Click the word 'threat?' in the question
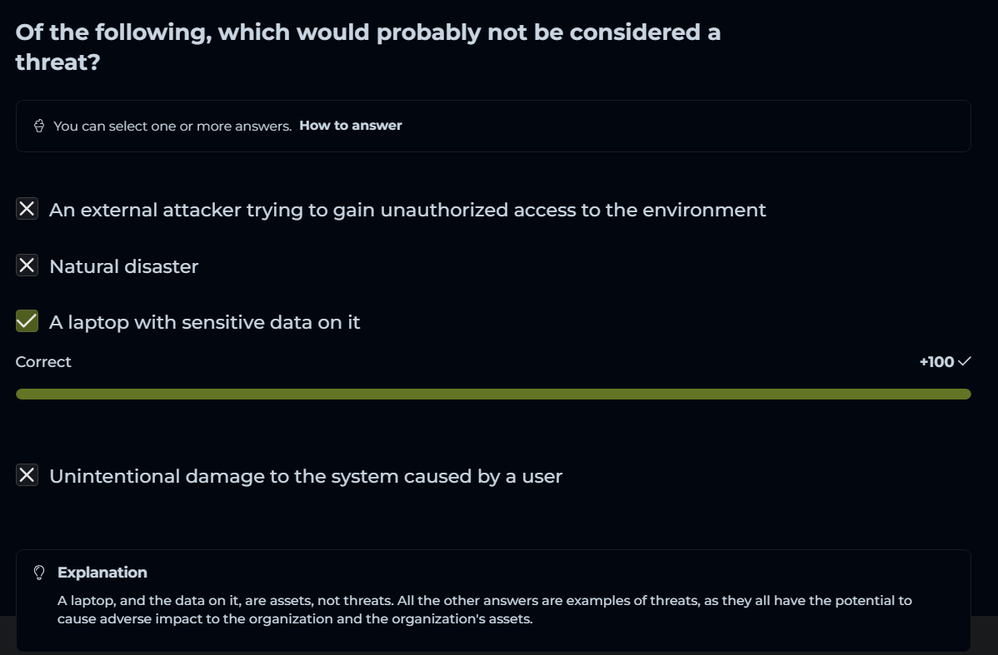Screen dimensions: 998x655 [57, 62]
